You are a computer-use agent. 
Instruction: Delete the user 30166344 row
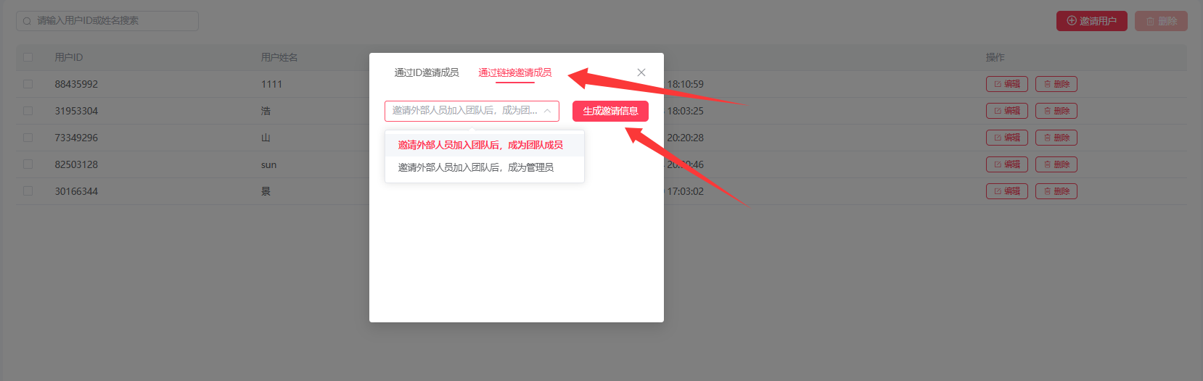click(x=1056, y=191)
